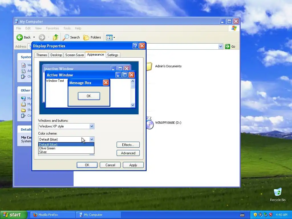The height and width of the screenshot is (219, 292).
Task: Open the File menu in My Computer
Action: click(x=19, y=28)
